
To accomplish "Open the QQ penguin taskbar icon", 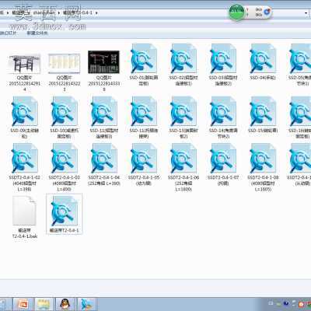I will pos(65,304).
